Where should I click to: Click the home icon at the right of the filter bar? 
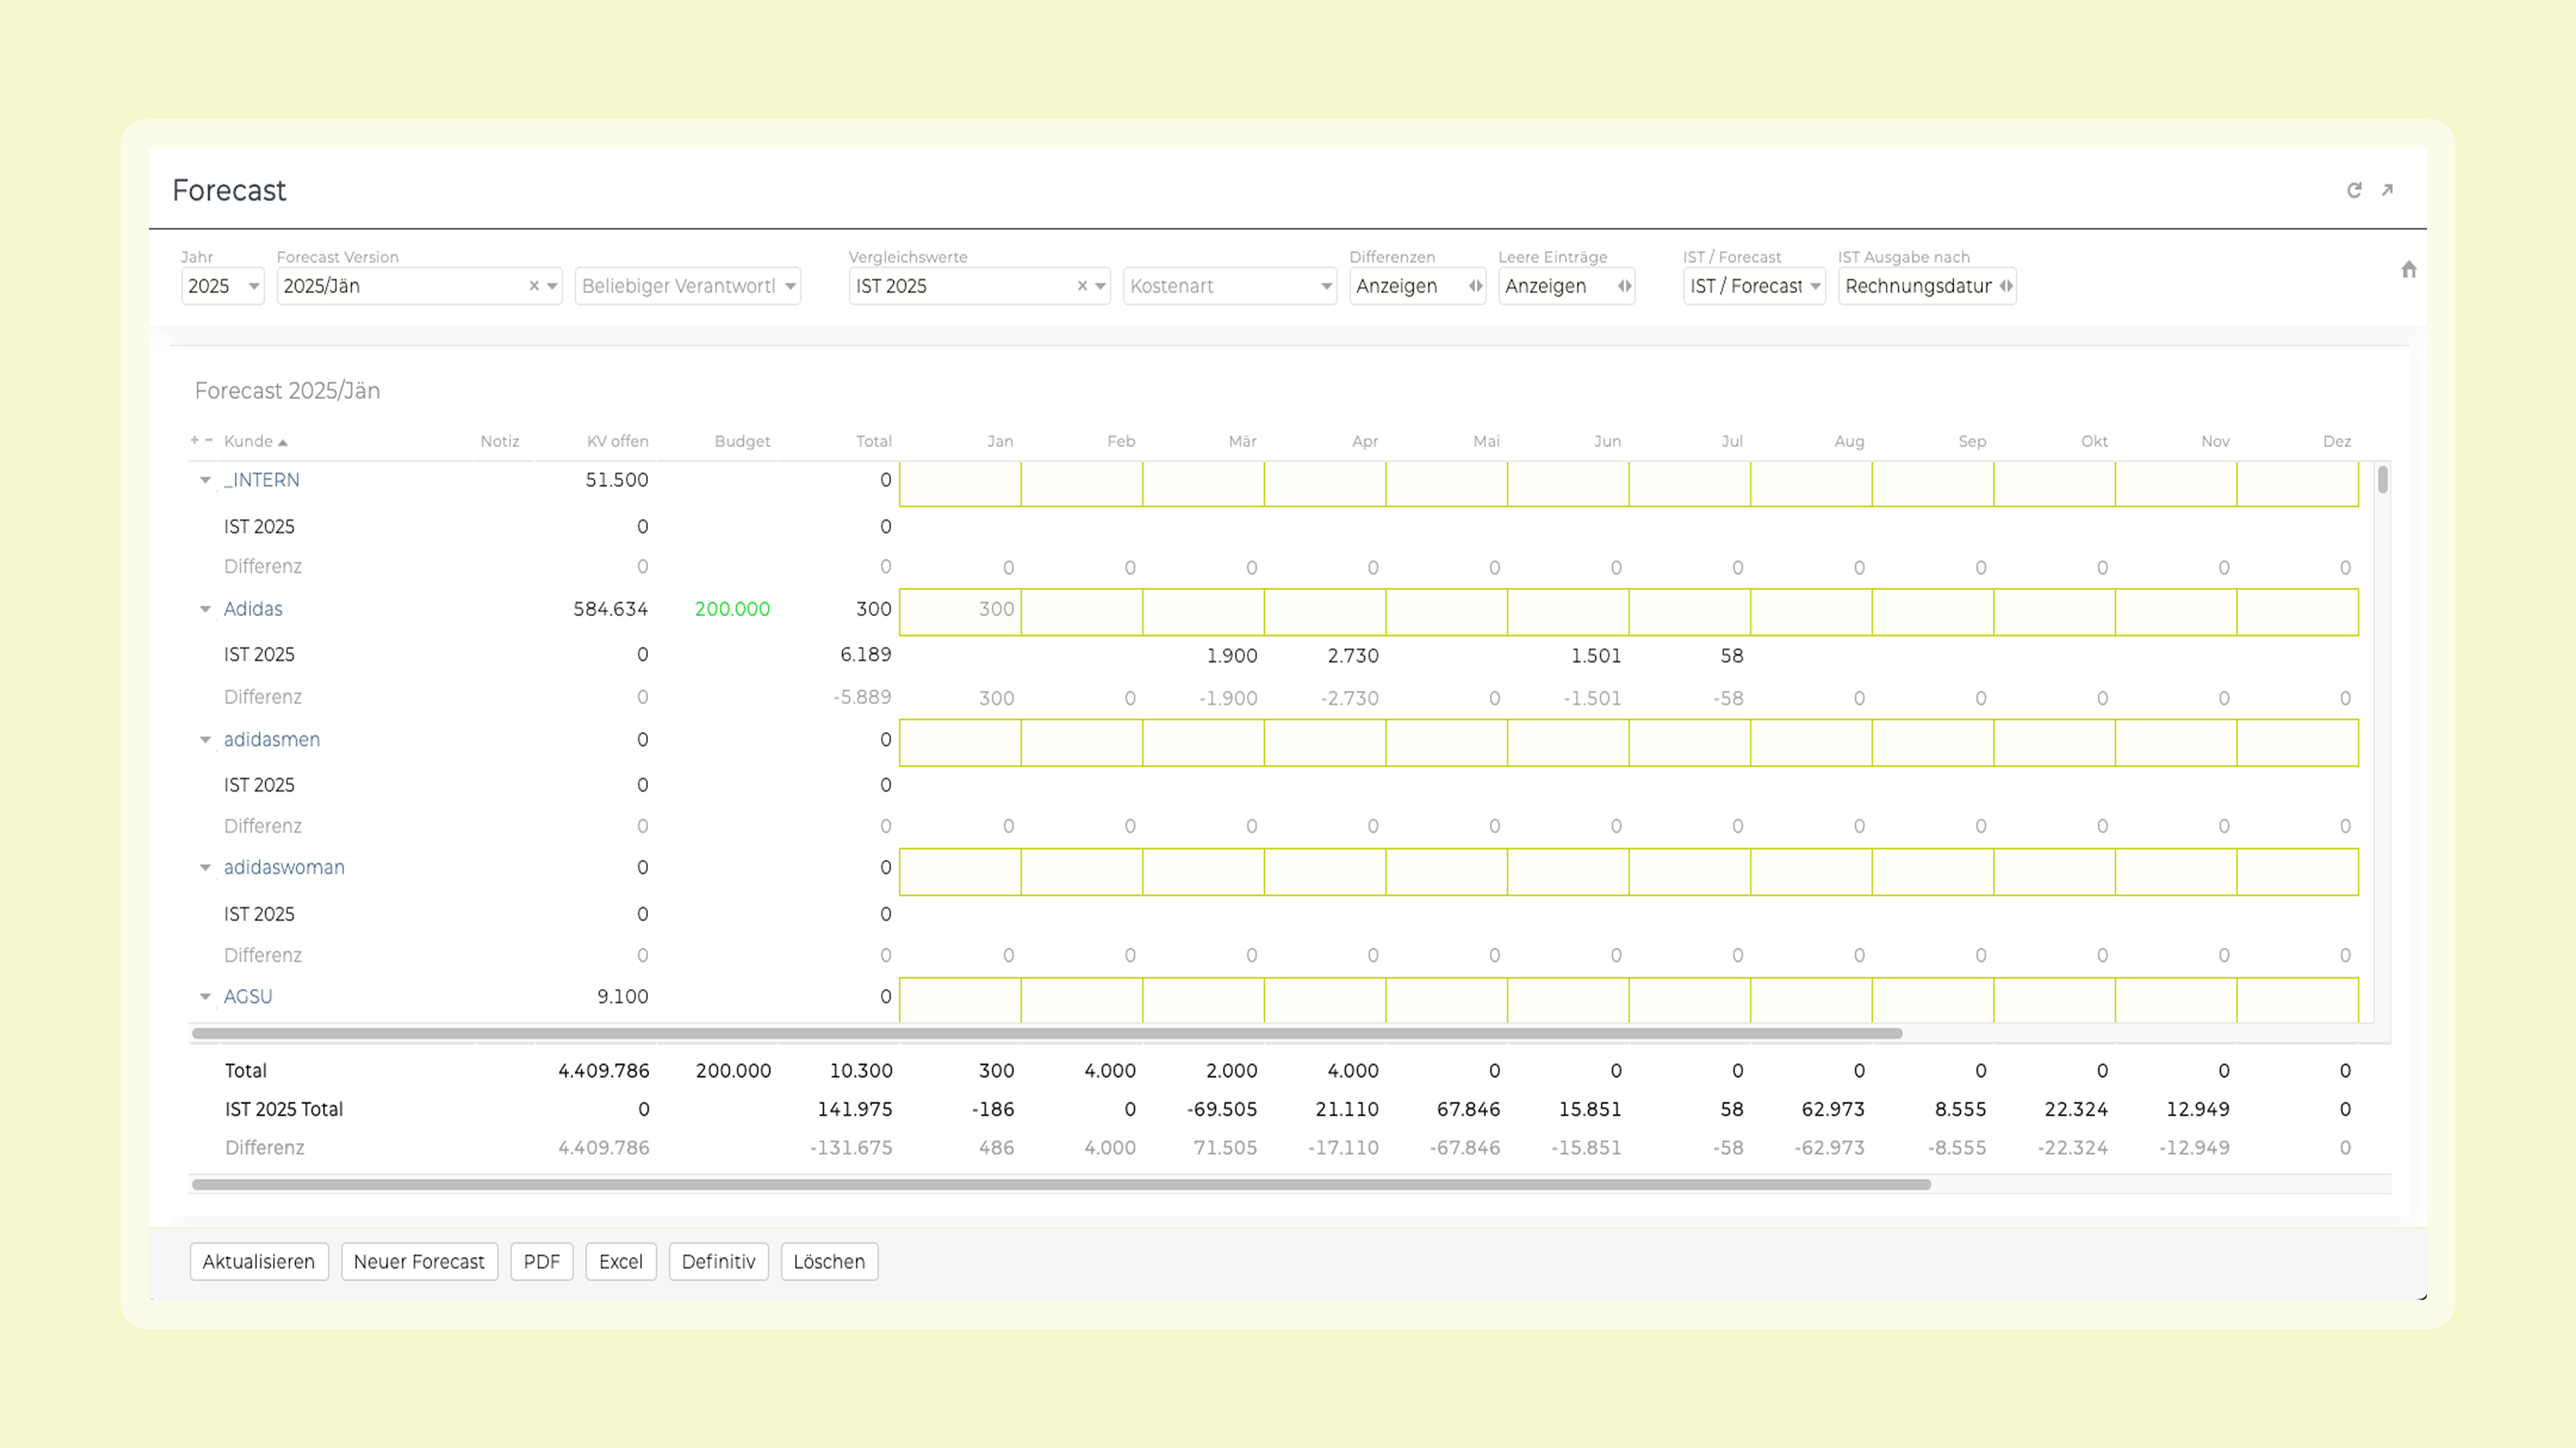(x=2408, y=269)
